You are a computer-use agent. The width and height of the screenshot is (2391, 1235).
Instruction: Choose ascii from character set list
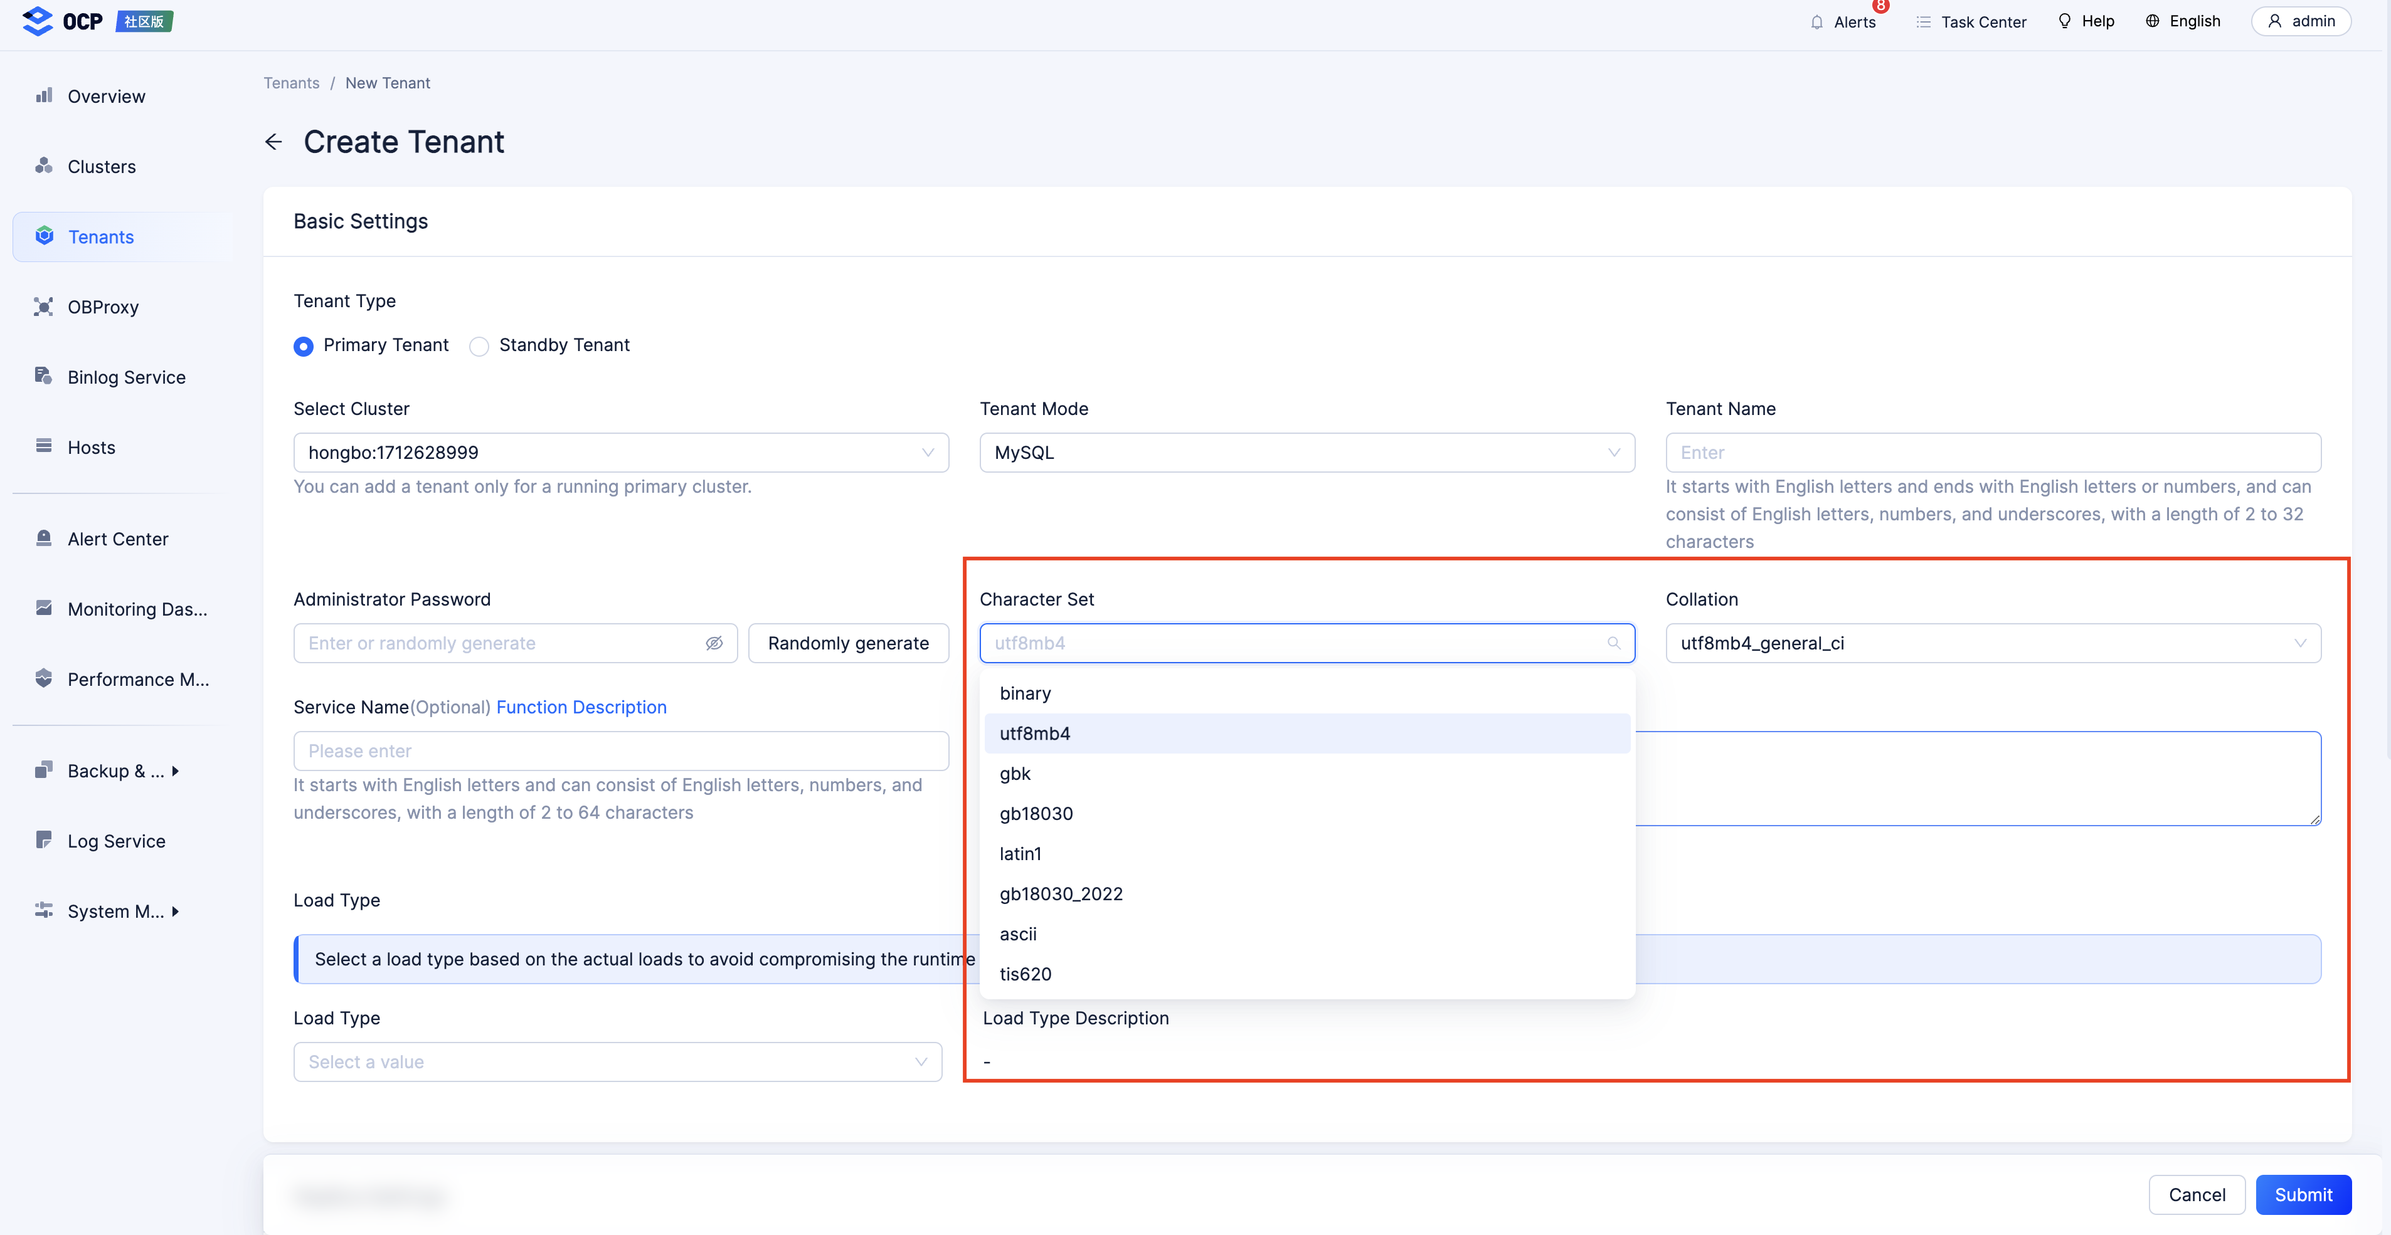point(1307,933)
